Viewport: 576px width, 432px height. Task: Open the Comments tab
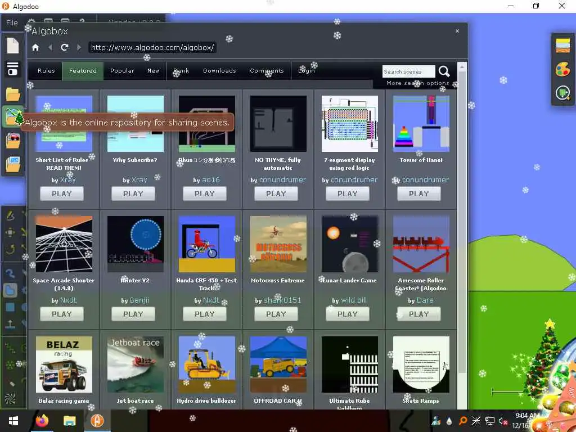pos(267,70)
